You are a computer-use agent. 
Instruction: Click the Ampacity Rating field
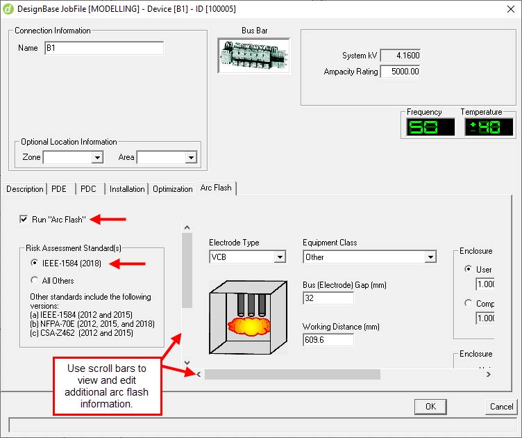coord(400,72)
